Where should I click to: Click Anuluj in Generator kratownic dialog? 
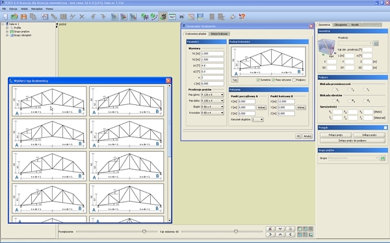307,136
